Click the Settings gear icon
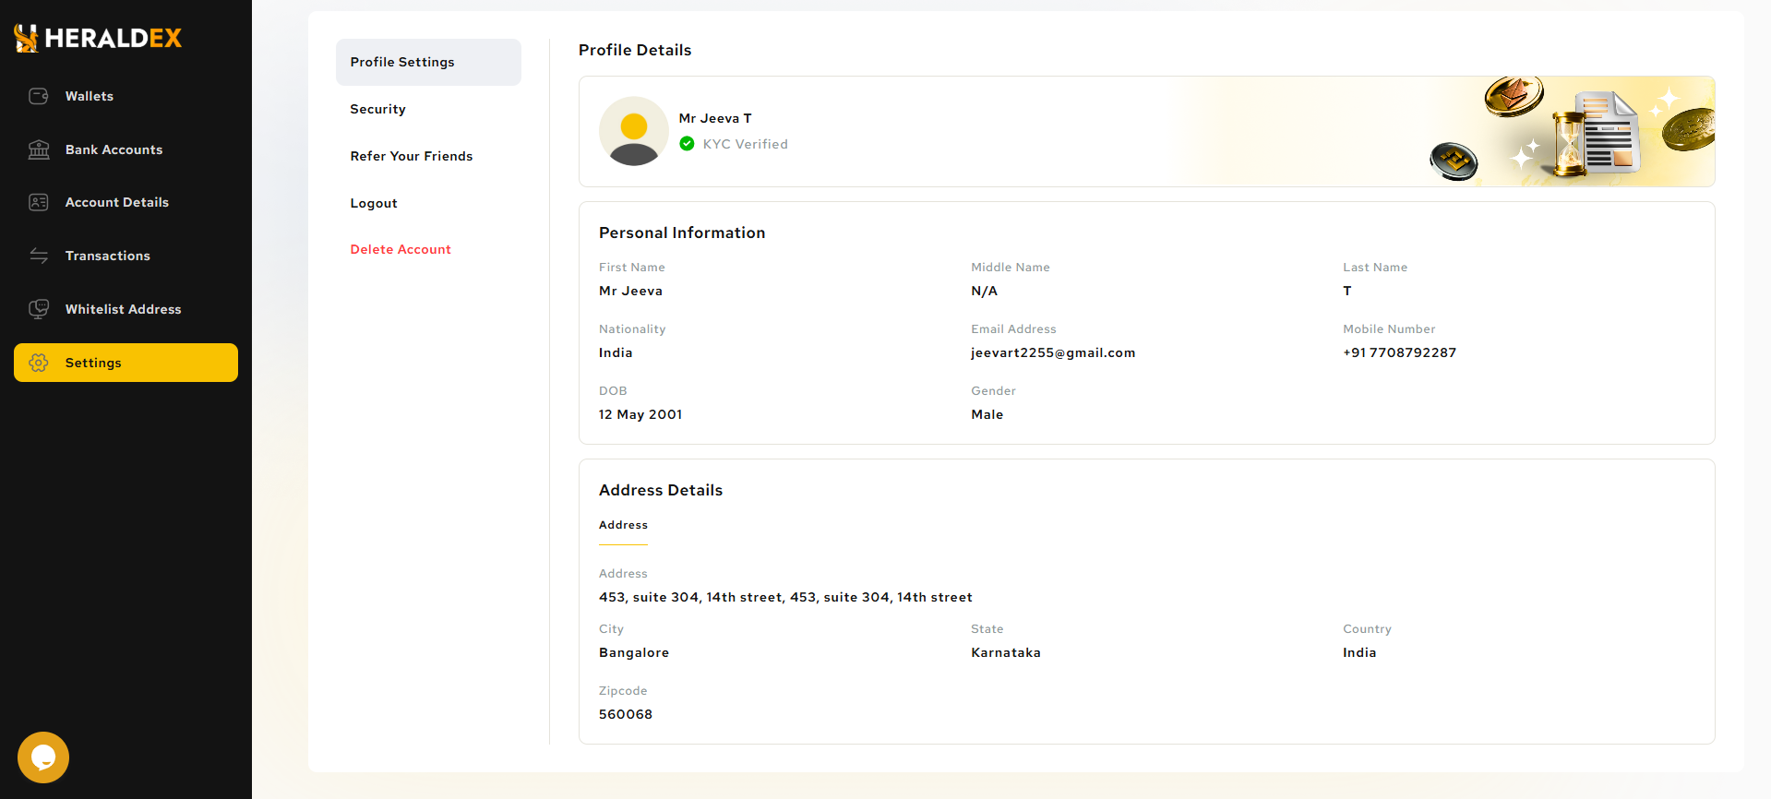Screen dimensions: 1771x799 pos(39,363)
